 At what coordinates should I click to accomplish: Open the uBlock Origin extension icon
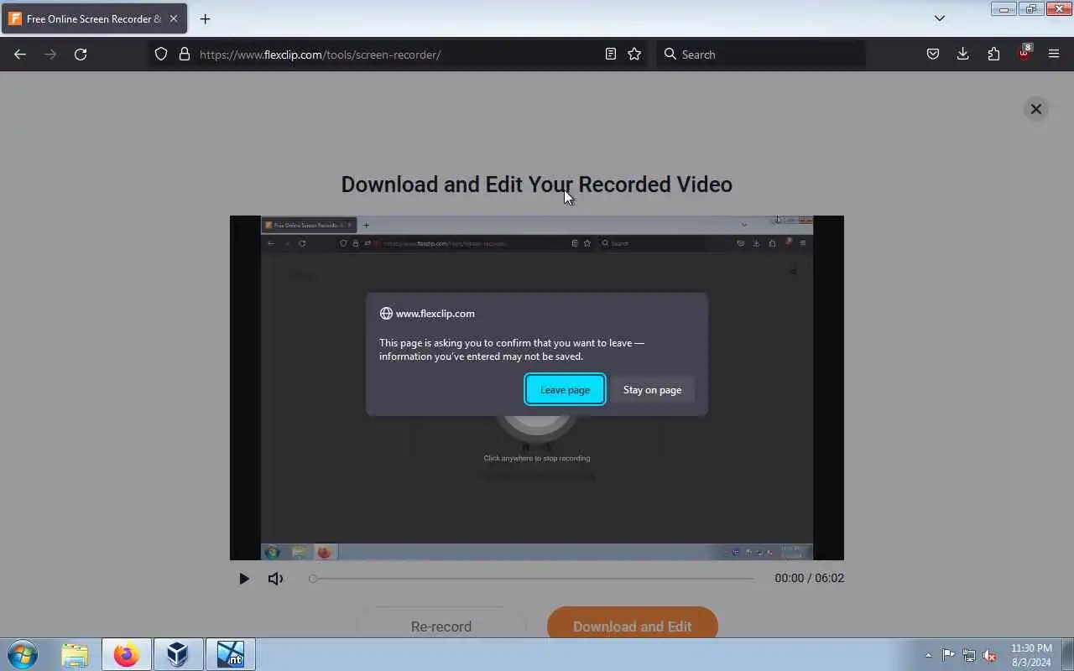[1024, 54]
